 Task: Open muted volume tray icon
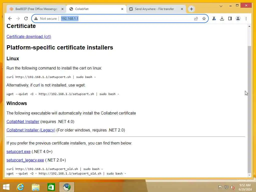pyautogui.click(x=232, y=187)
